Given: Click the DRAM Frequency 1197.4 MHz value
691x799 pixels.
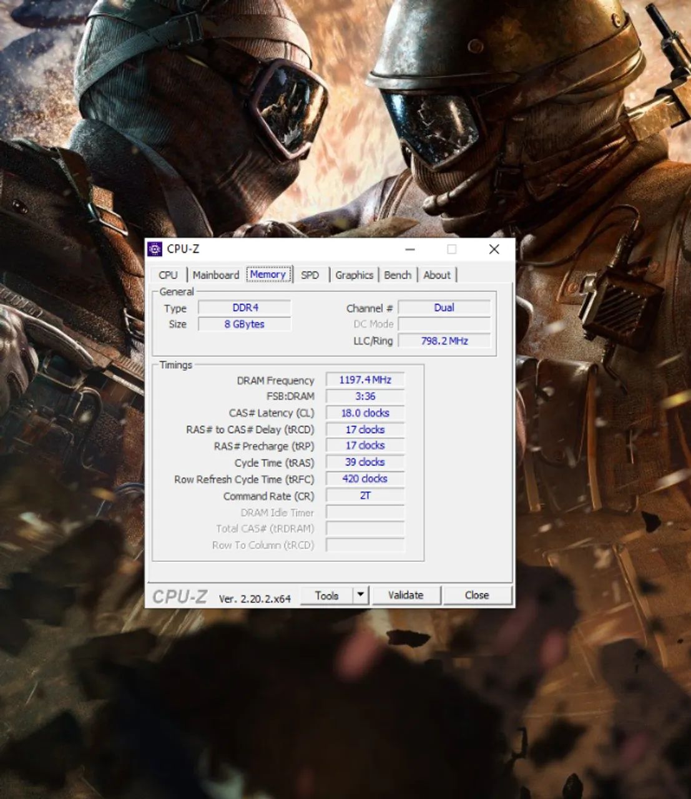Looking at the screenshot, I should pos(365,380).
